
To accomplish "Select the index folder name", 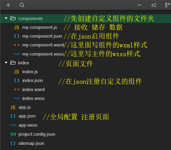I will 24,63.
